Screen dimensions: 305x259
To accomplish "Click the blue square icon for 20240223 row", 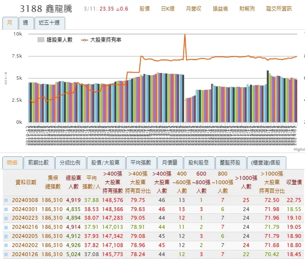I will (6, 218).
